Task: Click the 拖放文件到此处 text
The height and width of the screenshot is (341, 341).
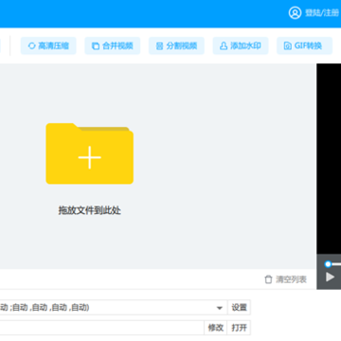Action: 90,210
